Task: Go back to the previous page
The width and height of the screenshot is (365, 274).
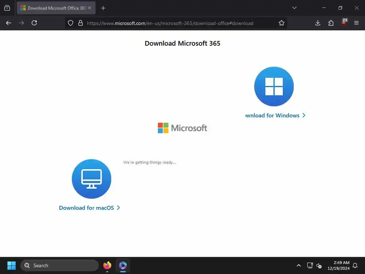Action: 9,23
